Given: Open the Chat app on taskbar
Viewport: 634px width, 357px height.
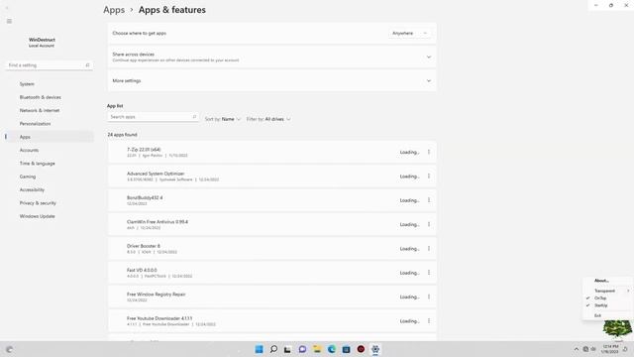Looking at the screenshot, I should 302,349.
